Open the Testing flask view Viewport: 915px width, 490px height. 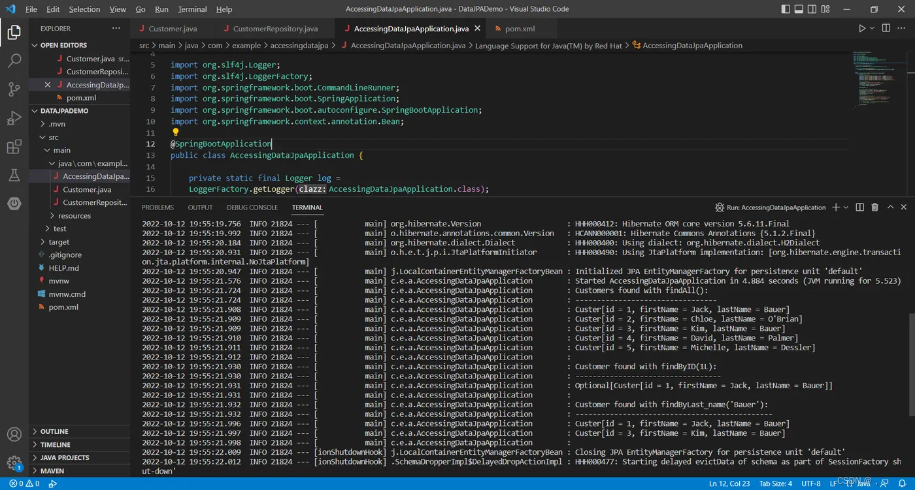[x=14, y=175]
